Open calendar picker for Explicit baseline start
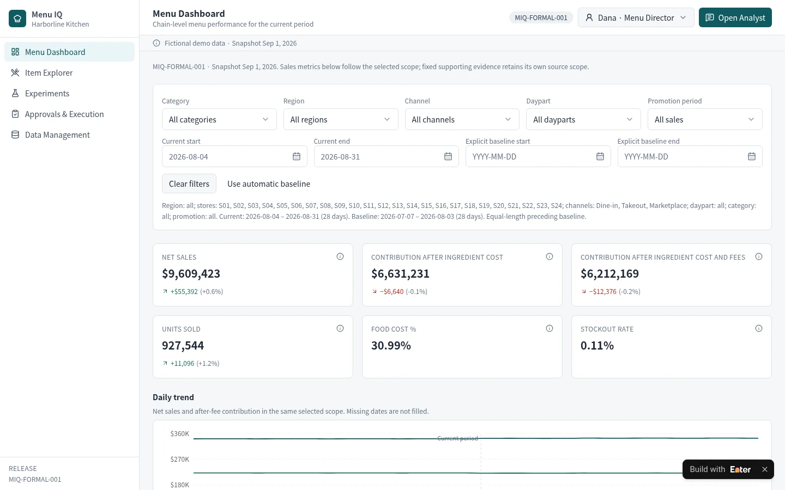The image size is (785, 490). pyautogui.click(x=600, y=156)
